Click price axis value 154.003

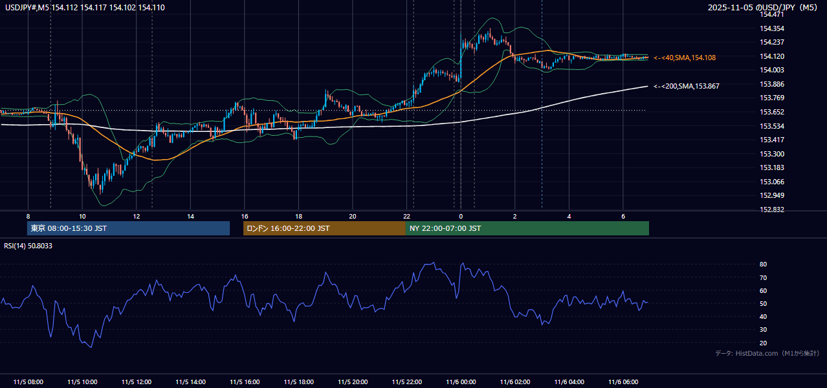point(772,70)
